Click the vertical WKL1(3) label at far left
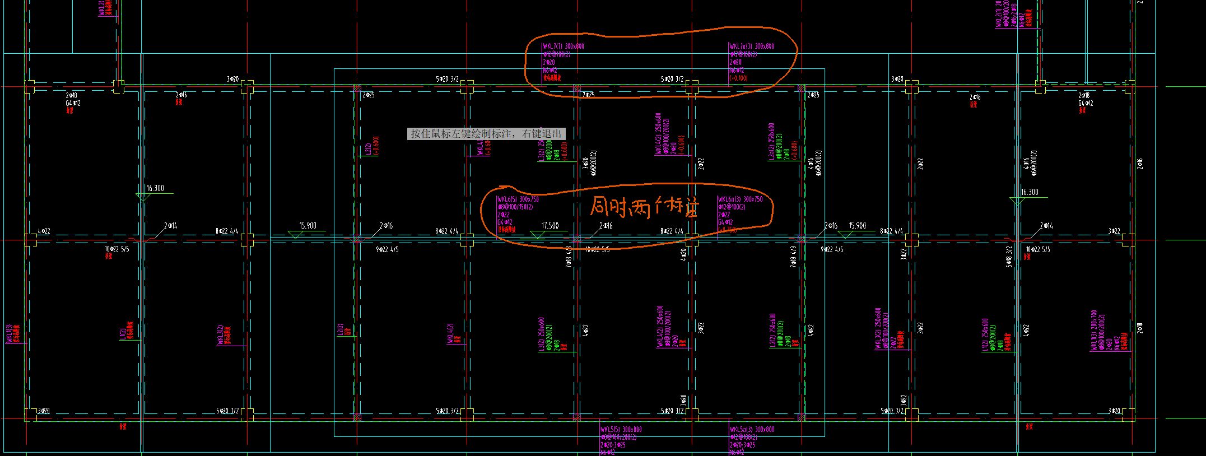Viewport: 1206px width, 456px height. (x=9, y=333)
